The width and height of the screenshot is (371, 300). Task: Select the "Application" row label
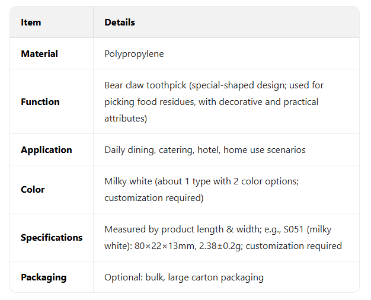pos(46,150)
